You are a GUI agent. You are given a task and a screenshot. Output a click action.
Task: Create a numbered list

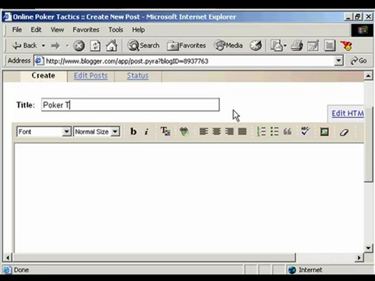(x=261, y=132)
